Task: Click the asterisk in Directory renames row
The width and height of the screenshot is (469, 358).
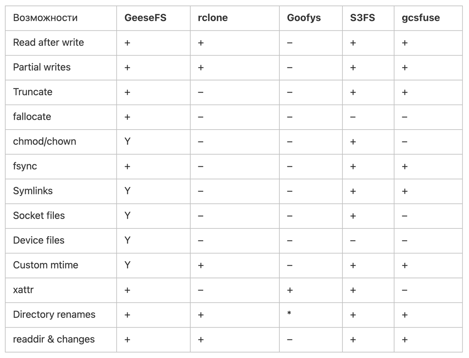Action: pos(289,313)
